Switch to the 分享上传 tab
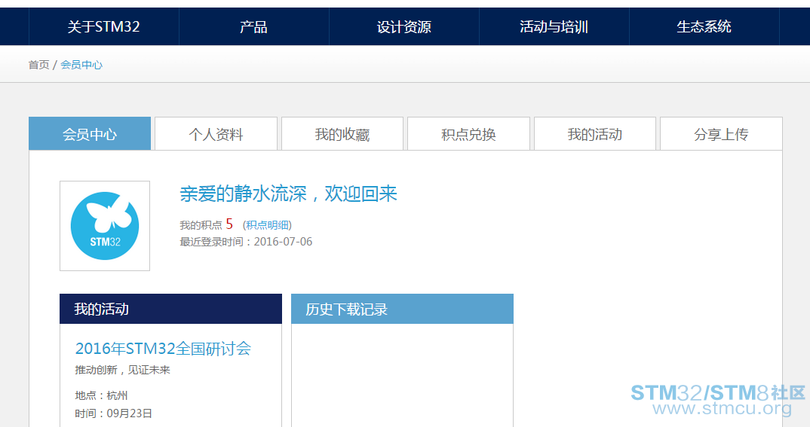 pyautogui.click(x=721, y=134)
